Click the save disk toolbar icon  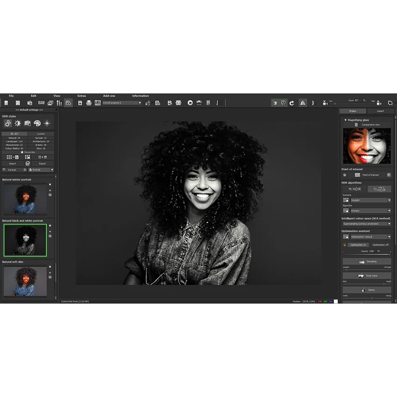(80, 103)
